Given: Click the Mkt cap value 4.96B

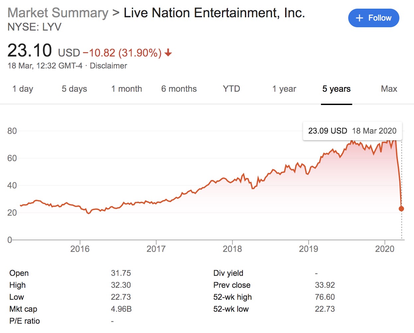Looking at the screenshot, I should click(x=121, y=309).
